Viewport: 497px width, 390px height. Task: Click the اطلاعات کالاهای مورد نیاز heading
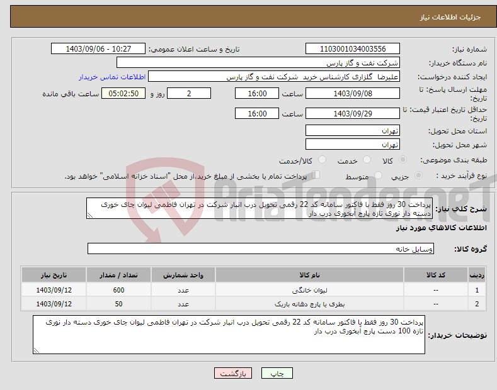[441, 228]
